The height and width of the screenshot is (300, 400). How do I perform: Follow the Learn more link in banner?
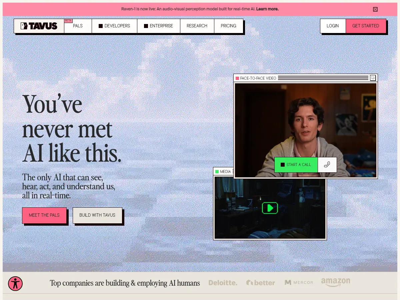point(267,9)
